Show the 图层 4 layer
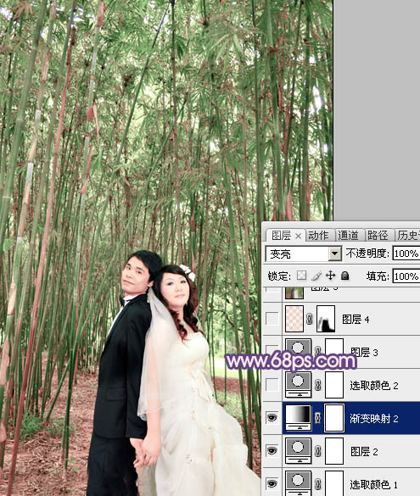The height and width of the screenshot is (496, 420). tap(272, 319)
